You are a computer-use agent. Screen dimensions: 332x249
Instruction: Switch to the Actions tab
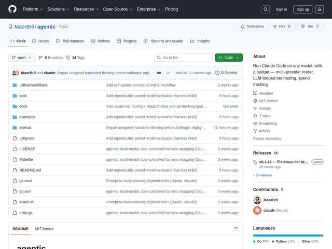coord(100,41)
